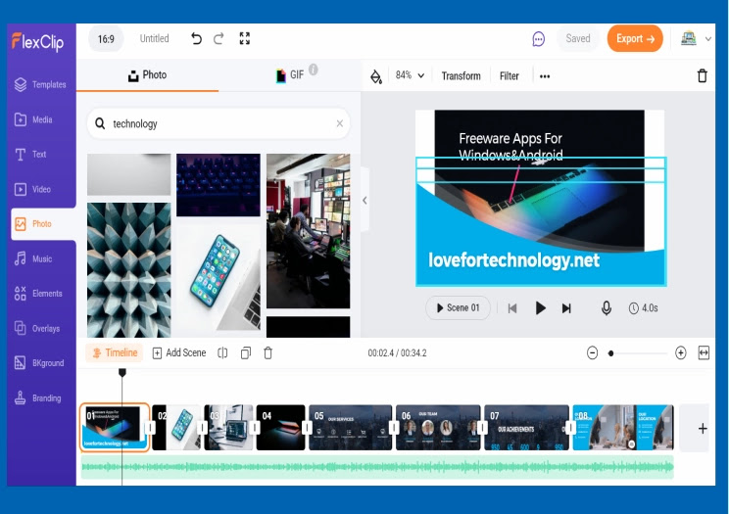Click the Add Scene button
Screen dimensions: 729x514
179,353
